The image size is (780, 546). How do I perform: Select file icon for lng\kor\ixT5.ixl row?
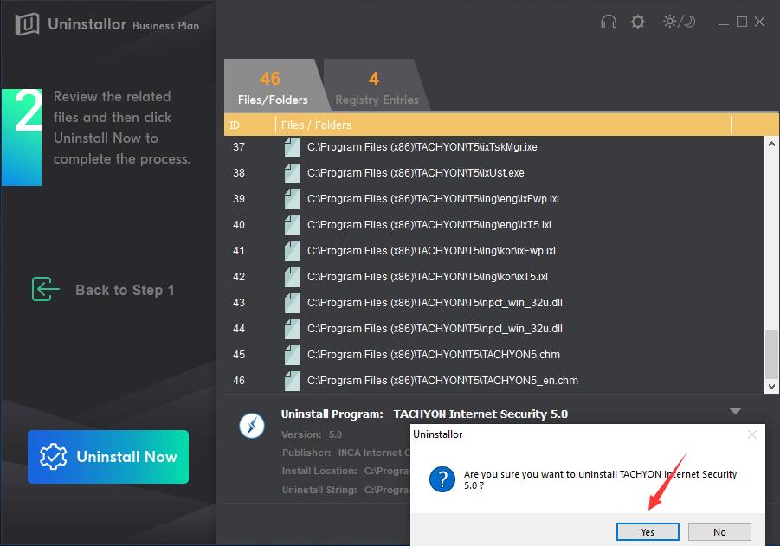(292, 277)
